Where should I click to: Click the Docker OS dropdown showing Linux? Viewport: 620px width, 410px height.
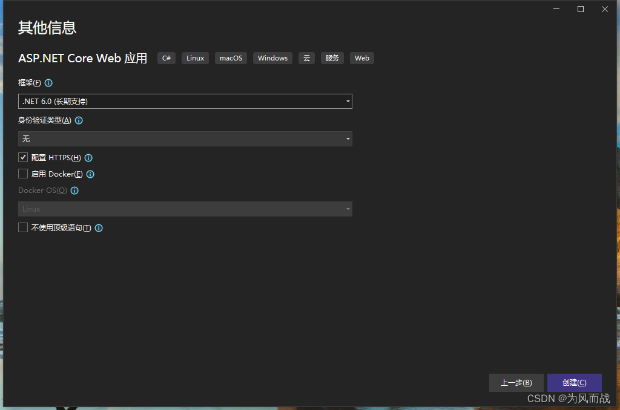click(x=185, y=209)
